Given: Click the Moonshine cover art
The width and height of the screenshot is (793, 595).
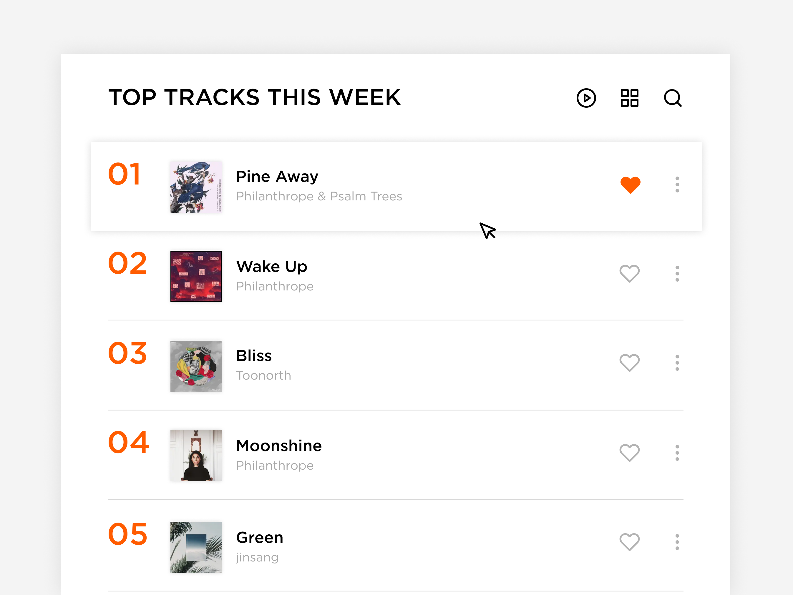Looking at the screenshot, I should click(x=196, y=455).
